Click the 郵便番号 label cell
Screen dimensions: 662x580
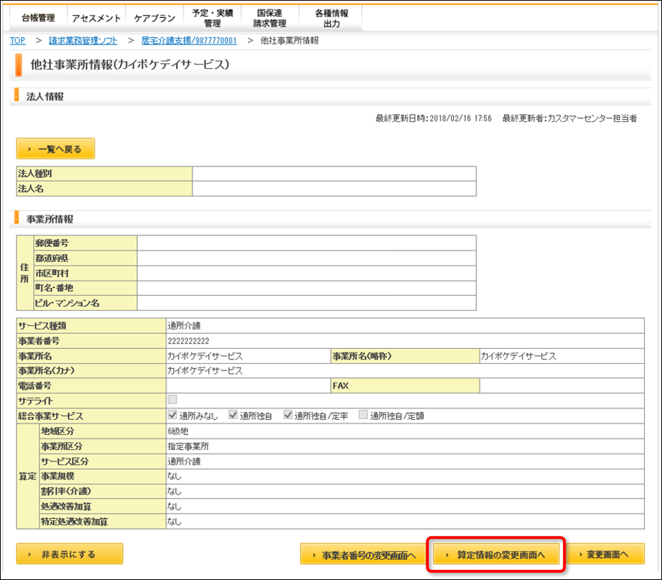[x=85, y=243]
